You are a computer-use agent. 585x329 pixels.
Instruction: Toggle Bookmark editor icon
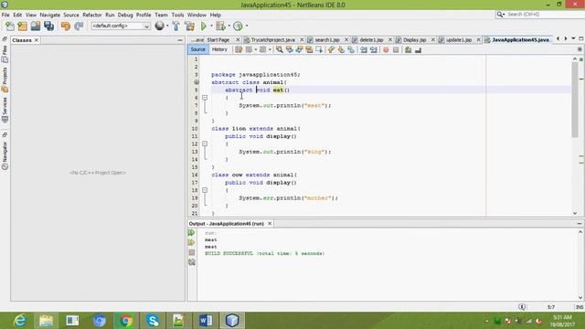tap(351, 49)
